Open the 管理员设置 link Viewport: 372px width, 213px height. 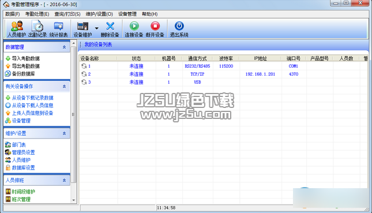click(x=24, y=152)
